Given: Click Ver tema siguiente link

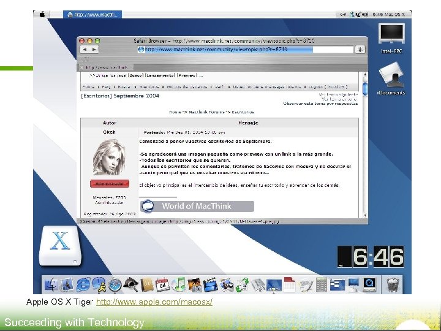Looking at the screenshot, I should tap(338, 94).
